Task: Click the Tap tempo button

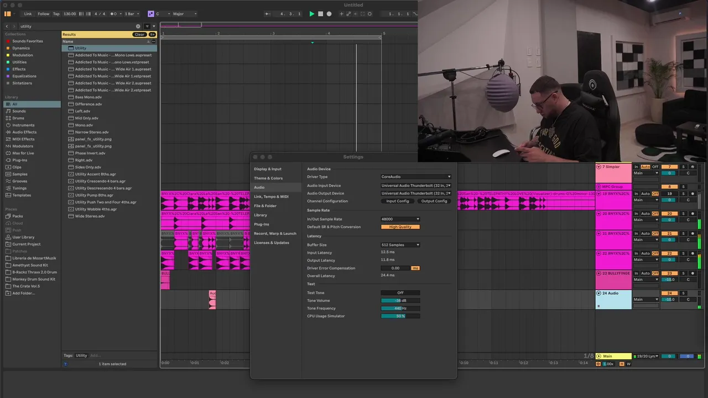Action: point(56,14)
